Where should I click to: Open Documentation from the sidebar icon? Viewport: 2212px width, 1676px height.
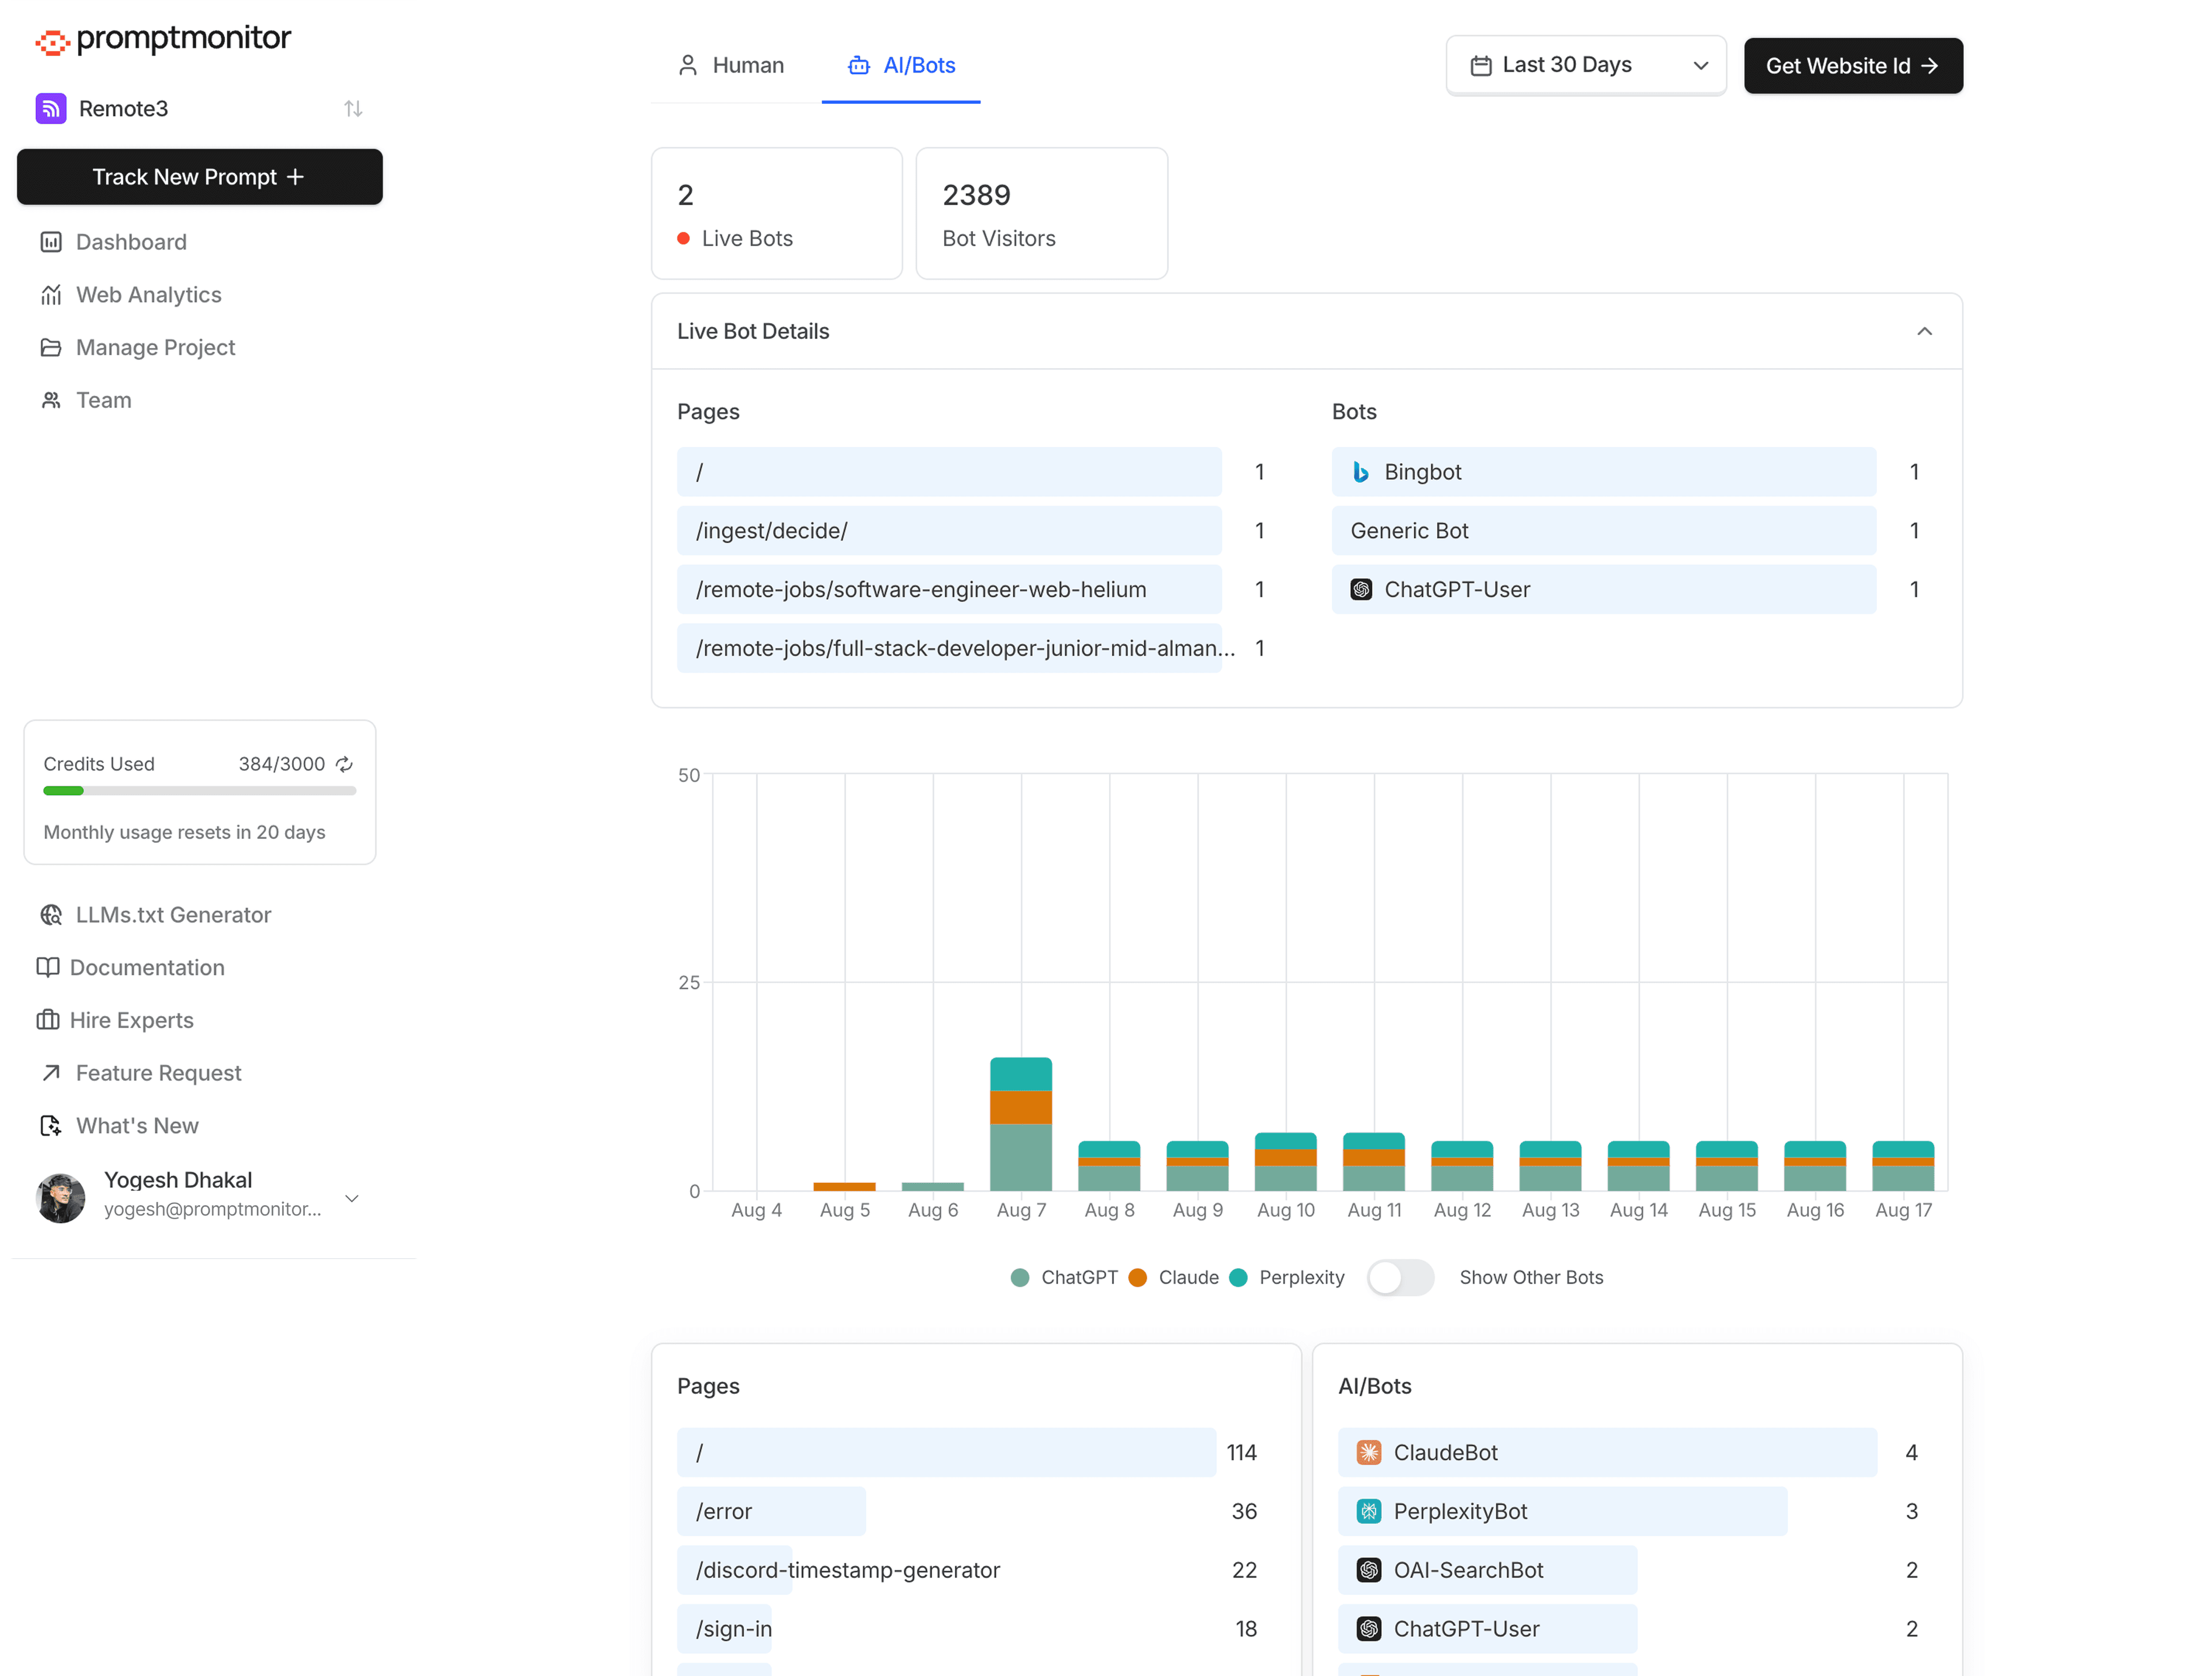tap(50, 967)
